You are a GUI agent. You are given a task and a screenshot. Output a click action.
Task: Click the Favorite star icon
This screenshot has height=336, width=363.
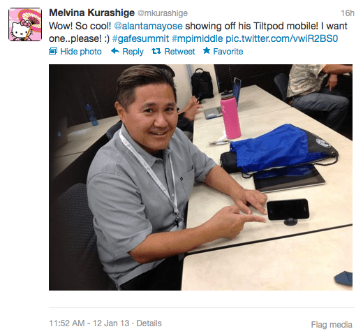point(207,50)
